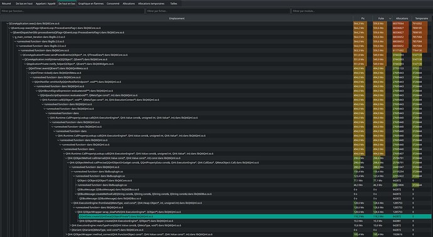The width and height of the screenshot is (433, 237).
Task: Focus the Filtrer par fichier field
Action: 218,11
